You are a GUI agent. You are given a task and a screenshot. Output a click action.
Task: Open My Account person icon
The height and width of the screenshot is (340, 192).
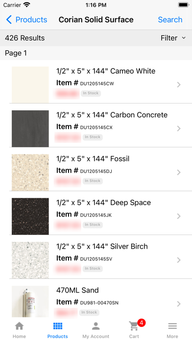coord(96,326)
